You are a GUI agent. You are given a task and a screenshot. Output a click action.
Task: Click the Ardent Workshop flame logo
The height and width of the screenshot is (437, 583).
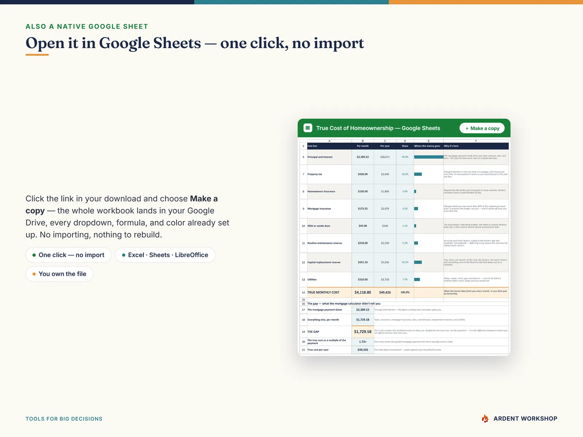click(485, 418)
